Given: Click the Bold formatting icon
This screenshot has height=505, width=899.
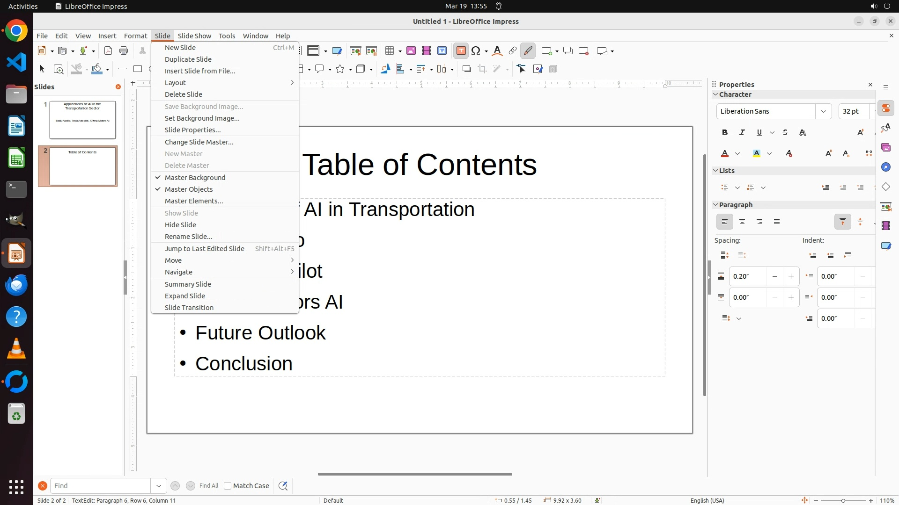Looking at the screenshot, I should pyautogui.click(x=725, y=133).
